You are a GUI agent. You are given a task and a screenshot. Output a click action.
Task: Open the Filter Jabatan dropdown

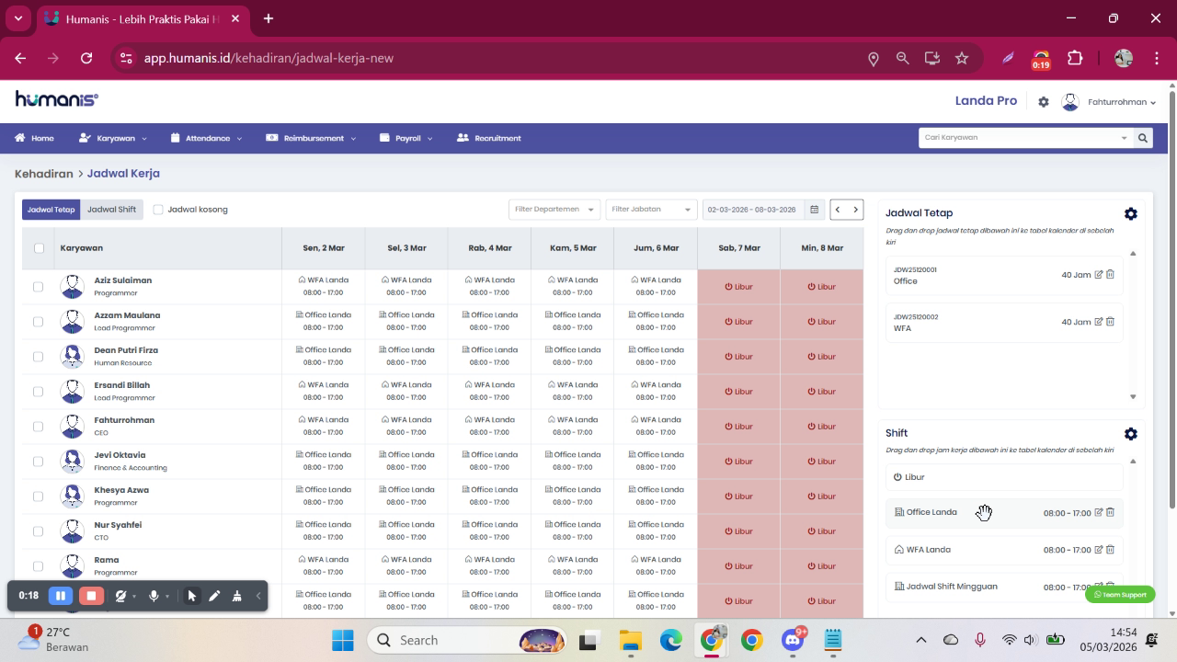click(x=651, y=210)
